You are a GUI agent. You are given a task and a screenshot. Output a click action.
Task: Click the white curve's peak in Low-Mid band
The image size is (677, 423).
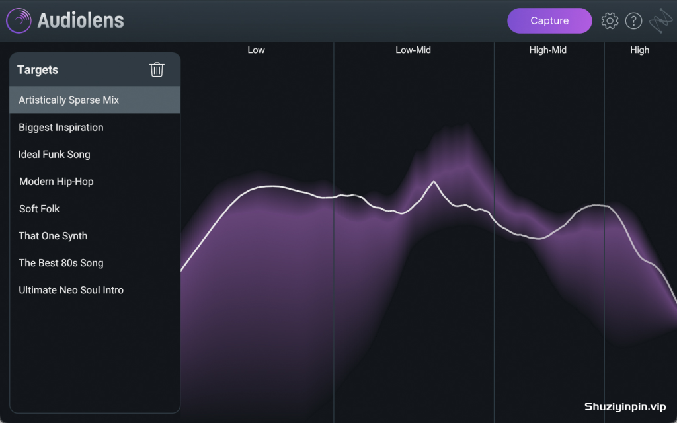click(434, 182)
